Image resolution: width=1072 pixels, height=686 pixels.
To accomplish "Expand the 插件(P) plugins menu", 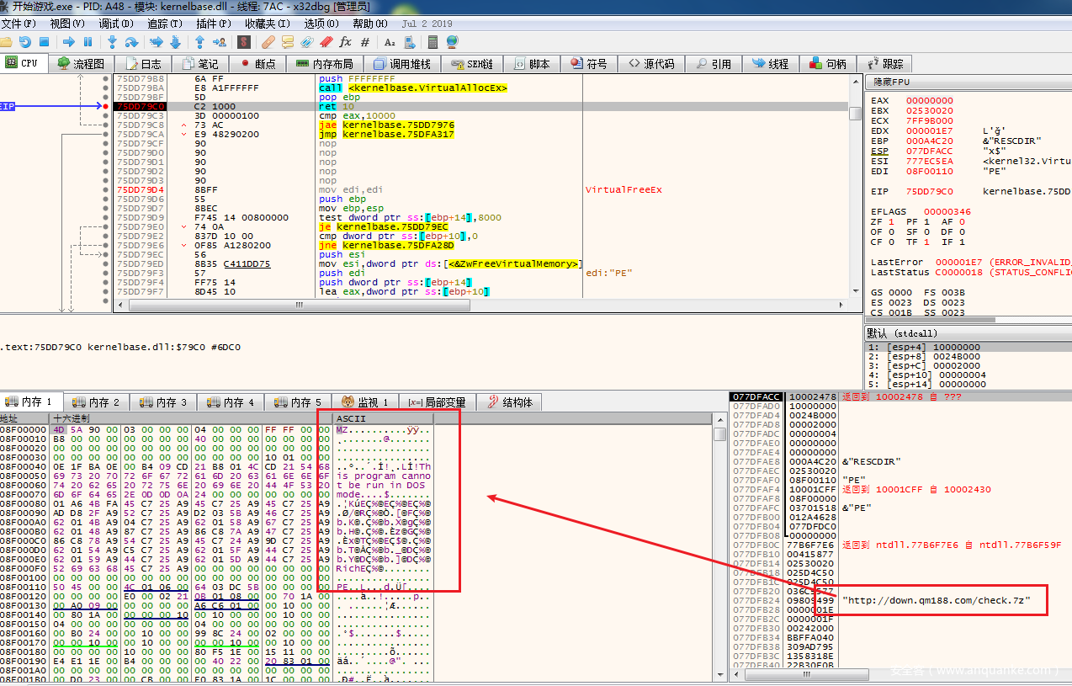I will click(x=212, y=24).
